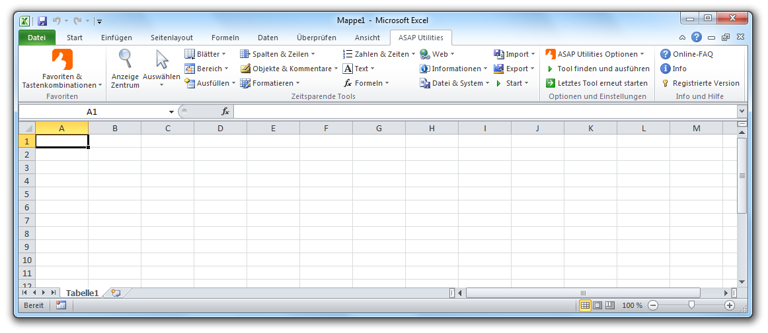Screen dimensions: 768x333
Task: Open the ASAP Start menu
Action: pyautogui.click(x=512, y=83)
